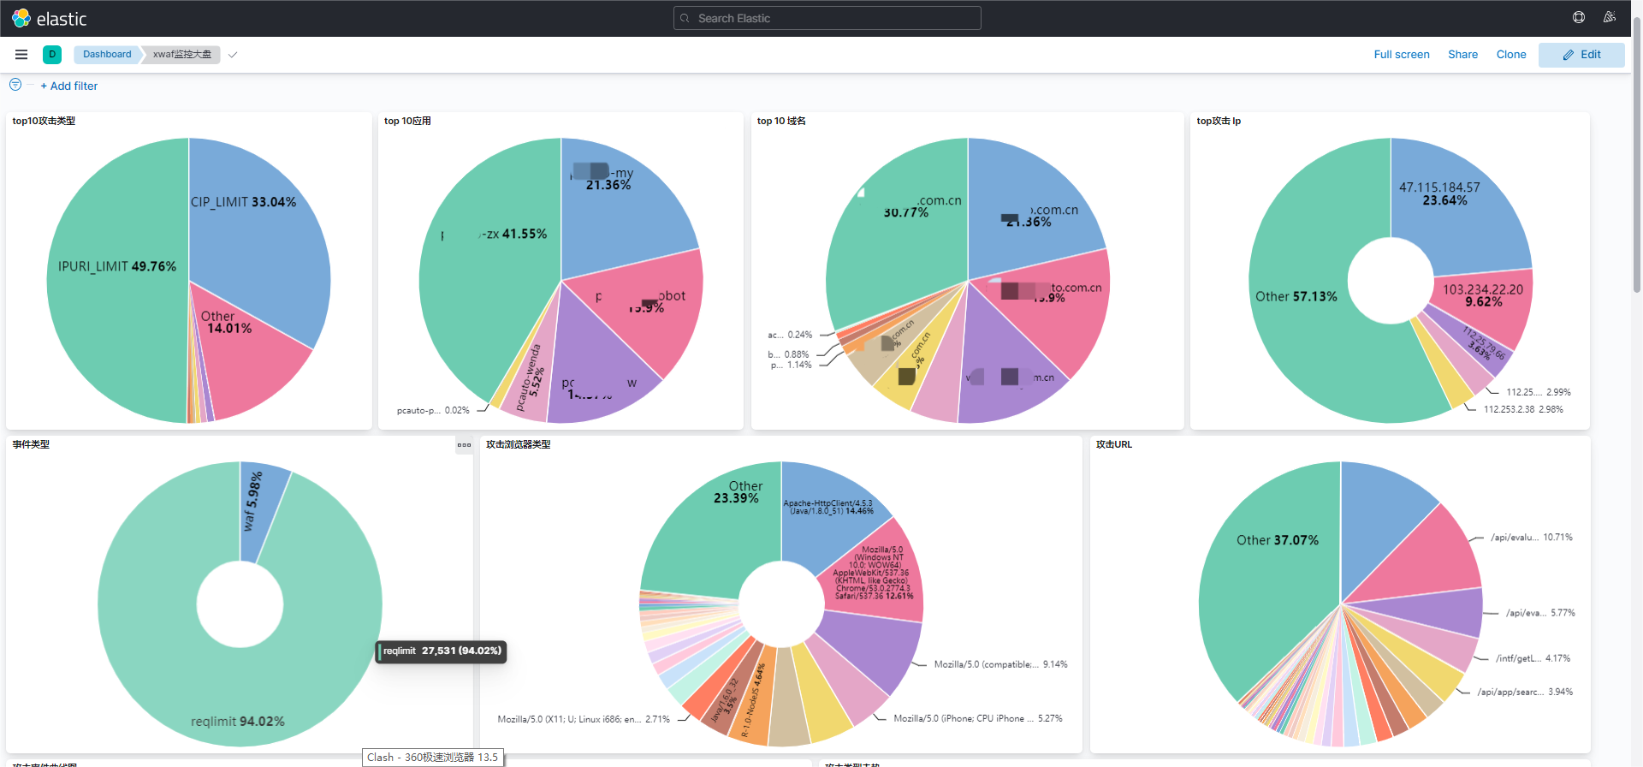Click the Mozilla/5.0 (compatible;... 9.14% label

[1001, 664]
